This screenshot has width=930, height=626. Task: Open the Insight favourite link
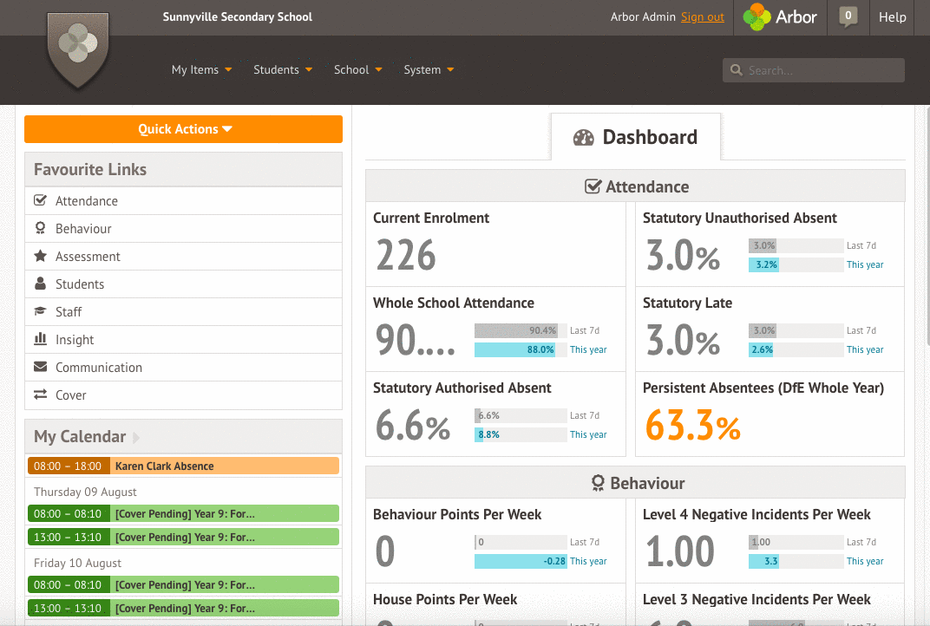183,340
